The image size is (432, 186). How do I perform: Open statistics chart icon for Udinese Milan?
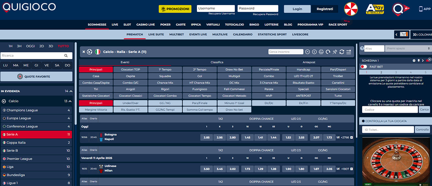(x=338, y=168)
